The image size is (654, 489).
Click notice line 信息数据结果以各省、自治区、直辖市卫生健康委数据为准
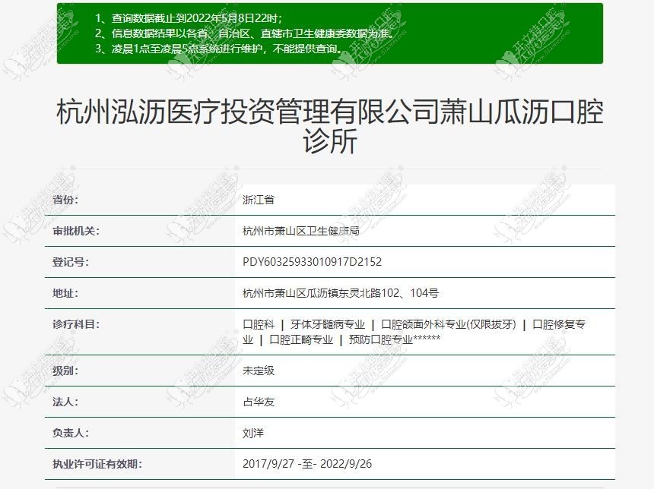(x=244, y=33)
